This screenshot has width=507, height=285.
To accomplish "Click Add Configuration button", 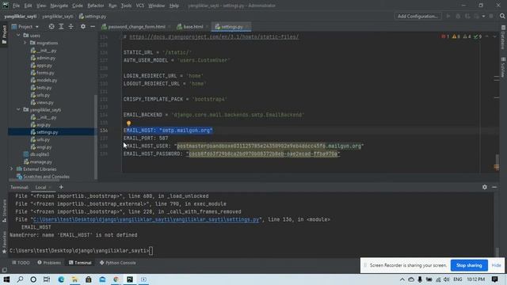I will click(x=417, y=16).
